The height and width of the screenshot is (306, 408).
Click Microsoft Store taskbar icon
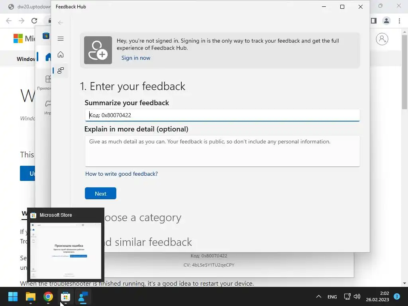[x=66, y=296]
